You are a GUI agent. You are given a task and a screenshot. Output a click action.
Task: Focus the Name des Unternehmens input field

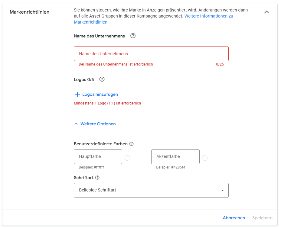[x=151, y=54]
